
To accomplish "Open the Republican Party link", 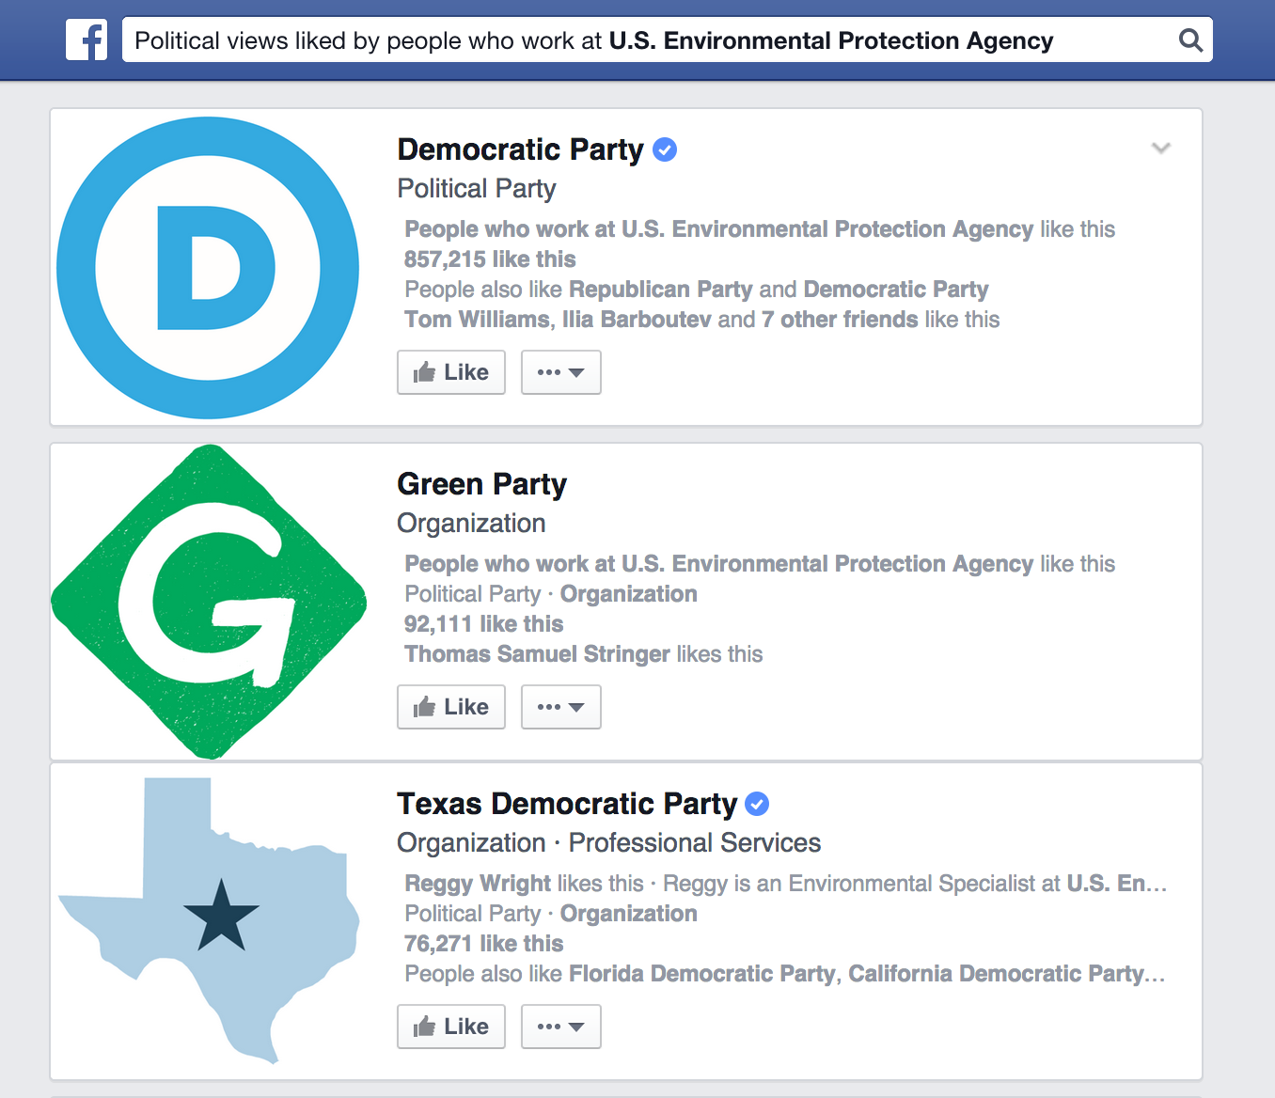I will [661, 290].
